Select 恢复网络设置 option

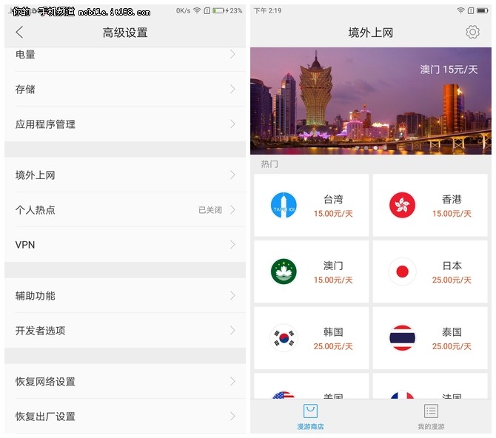[124, 382]
